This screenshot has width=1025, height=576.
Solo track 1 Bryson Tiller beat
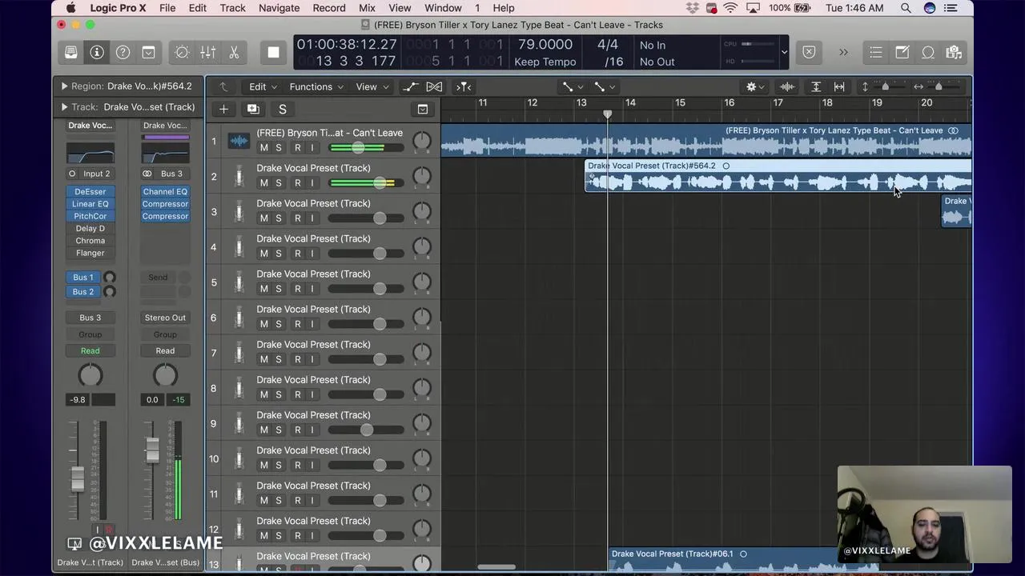pyautogui.click(x=279, y=147)
